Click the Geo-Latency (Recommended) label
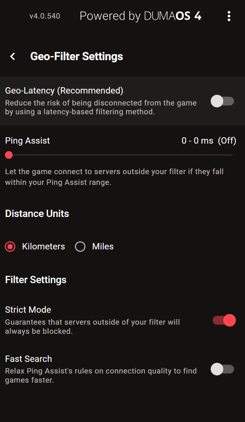 tap(64, 90)
